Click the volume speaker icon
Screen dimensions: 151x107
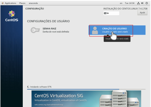(143, 3)
